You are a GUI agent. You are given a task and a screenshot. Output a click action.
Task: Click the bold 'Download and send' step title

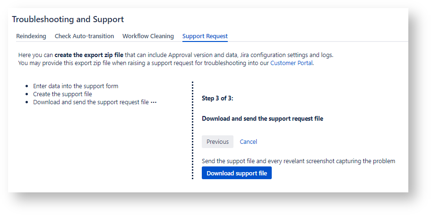(x=262, y=119)
